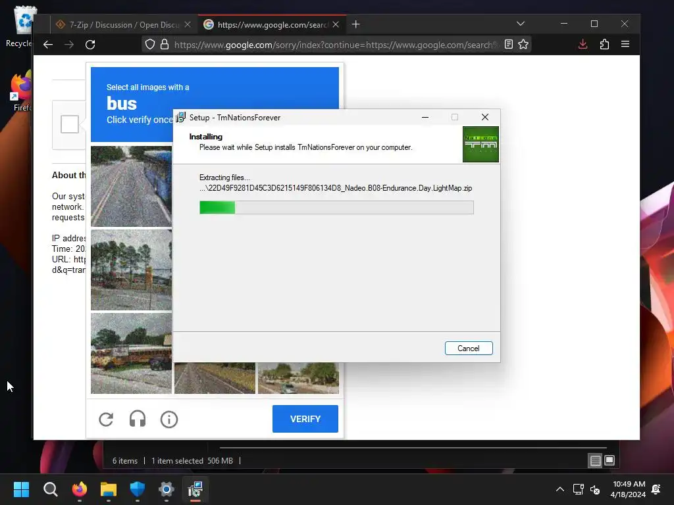Open captcha help info icon

tap(169, 419)
